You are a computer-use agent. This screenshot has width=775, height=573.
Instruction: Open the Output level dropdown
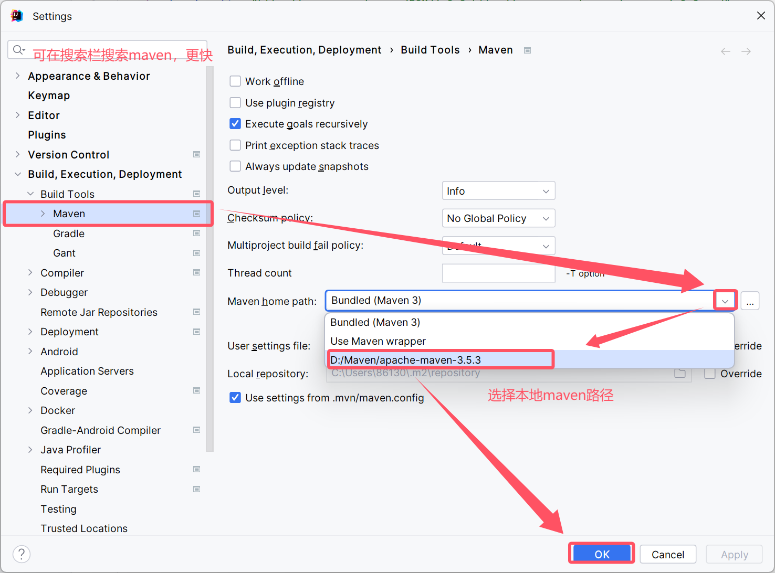click(498, 191)
